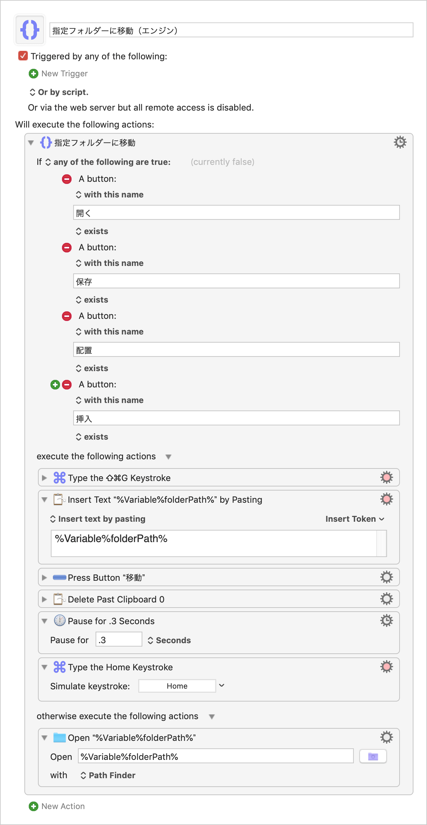427x825 pixels.
Task: Click the macro curly-braces icon beside the name
Action: click(x=30, y=30)
